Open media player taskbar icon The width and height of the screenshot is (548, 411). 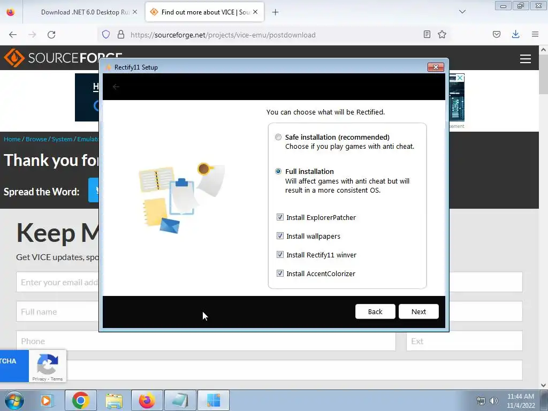46,400
